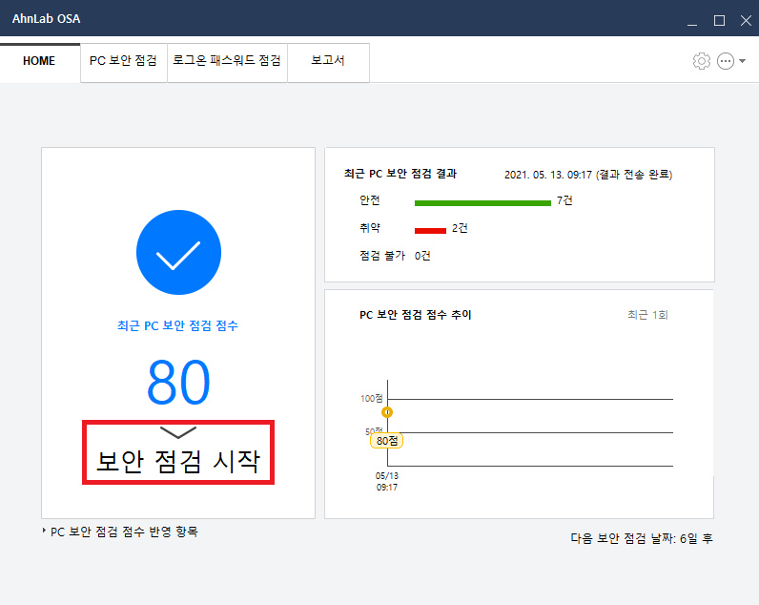Open the PC 보안 점검 tab
Viewport: 759px width, 605px height.
click(123, 61)
